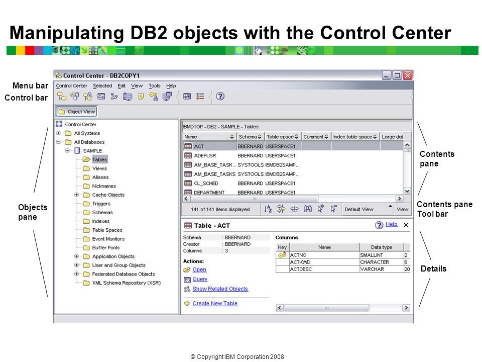Click the Legend list toolbar icon
The image size is (482, 362).
click(x=200, y=97)
